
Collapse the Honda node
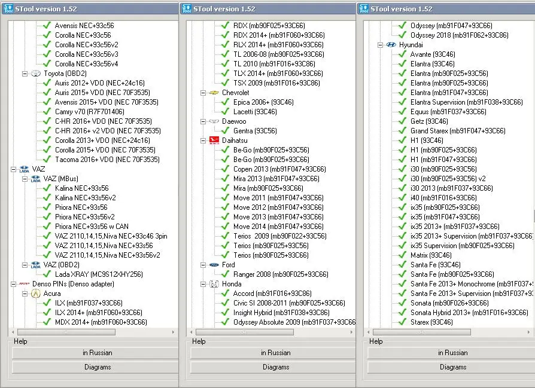pos(203,284)
